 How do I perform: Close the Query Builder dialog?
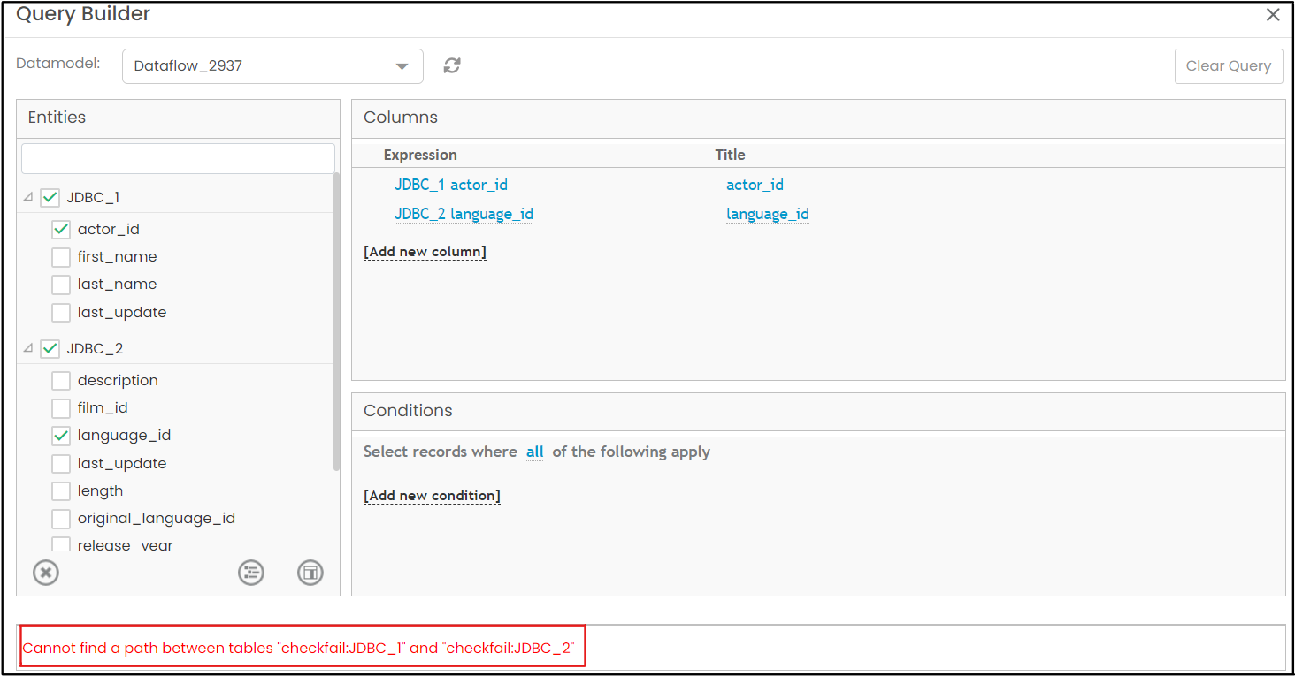point(1273,15)
